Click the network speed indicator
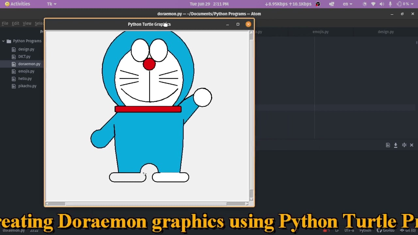418x235 pixels. tap(288, 4)
